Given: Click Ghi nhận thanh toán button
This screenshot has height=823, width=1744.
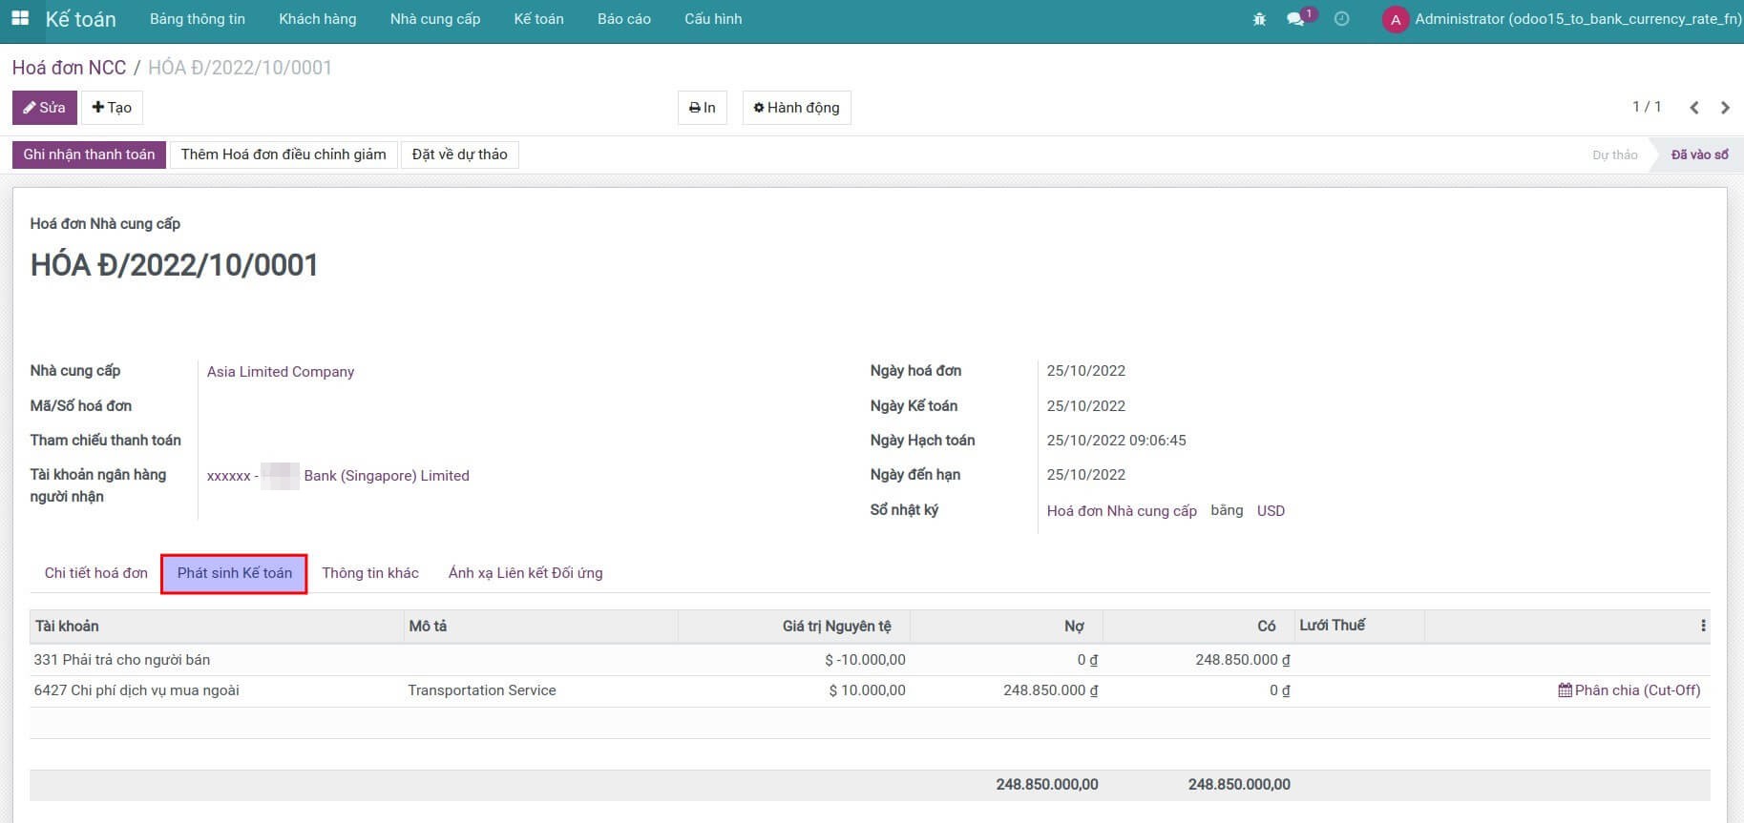Looking at the screenshot, I should click(x=89, y=154).
